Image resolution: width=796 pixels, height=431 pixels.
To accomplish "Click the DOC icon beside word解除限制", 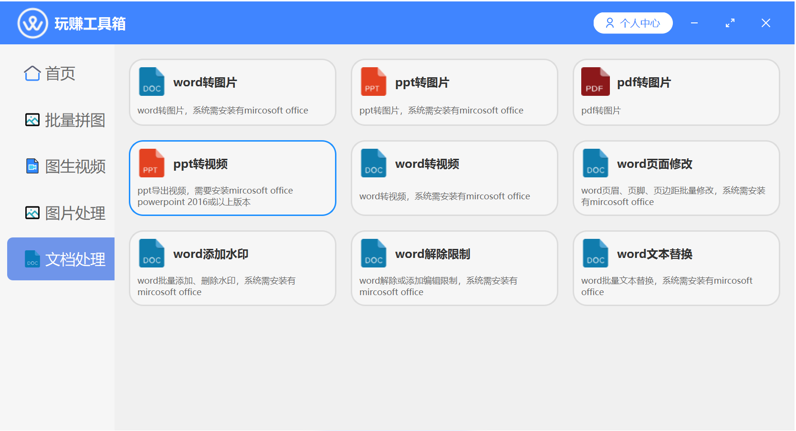I will [373, 253].
